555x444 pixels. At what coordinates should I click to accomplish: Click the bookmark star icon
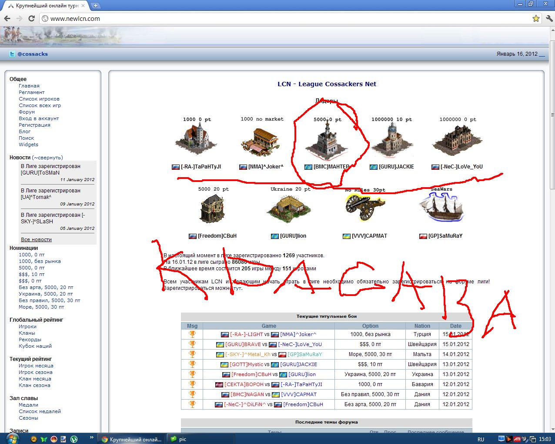pos(536,18)
